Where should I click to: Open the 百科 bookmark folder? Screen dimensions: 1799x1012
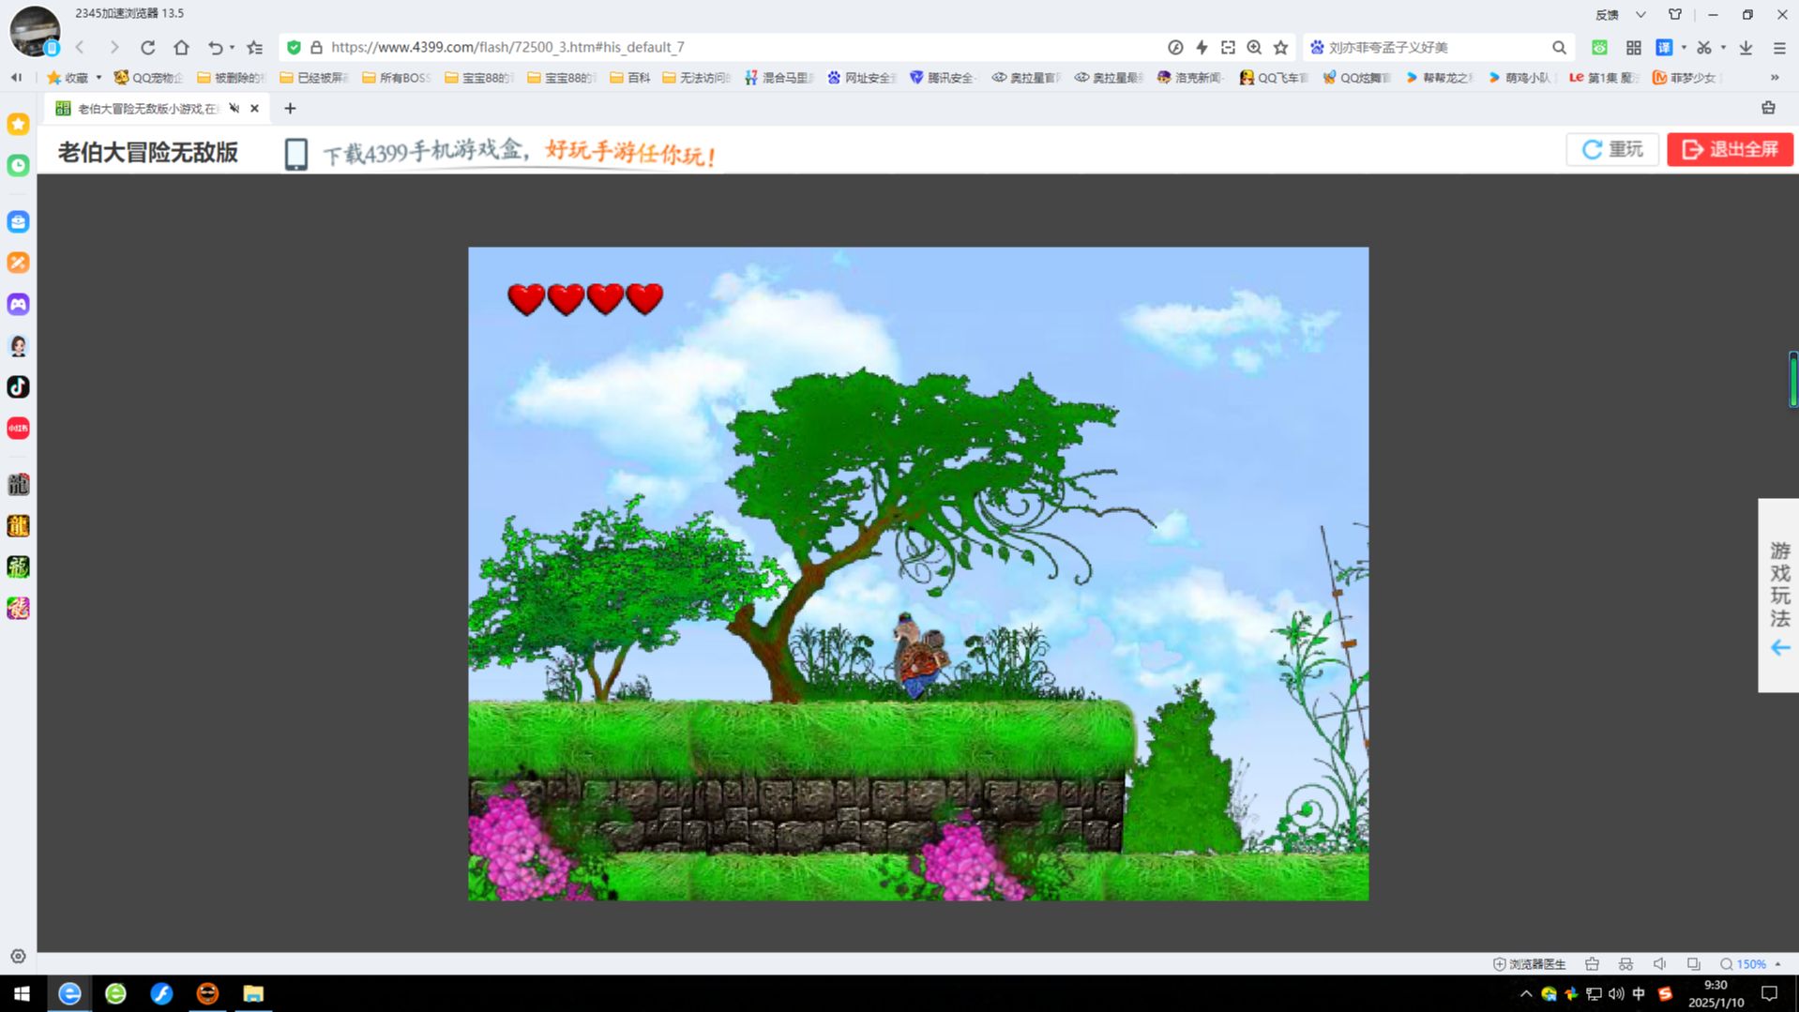point(629,78)
